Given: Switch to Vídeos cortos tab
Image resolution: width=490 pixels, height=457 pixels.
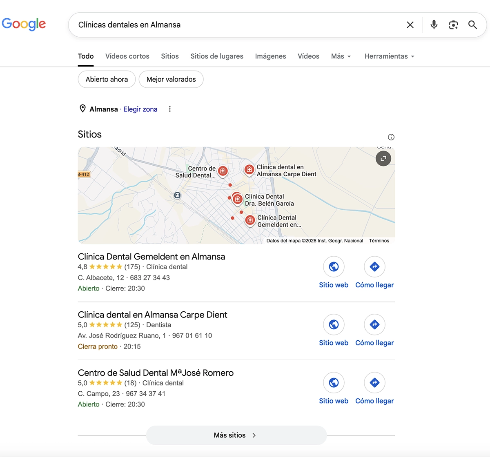Looking at the screenshot, I should coord(127,56).
